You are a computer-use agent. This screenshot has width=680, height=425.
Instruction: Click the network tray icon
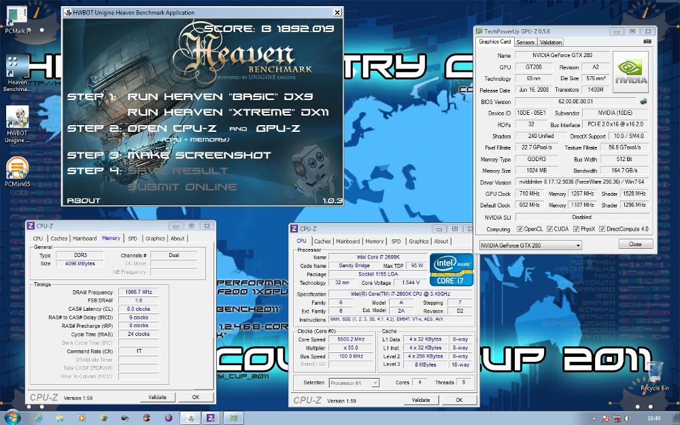pos(617,418)
